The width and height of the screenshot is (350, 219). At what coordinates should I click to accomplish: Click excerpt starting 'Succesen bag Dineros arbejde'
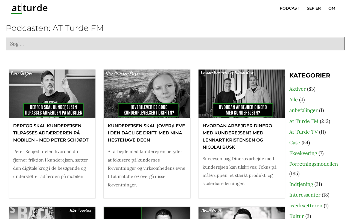click(x=240, y=171)
